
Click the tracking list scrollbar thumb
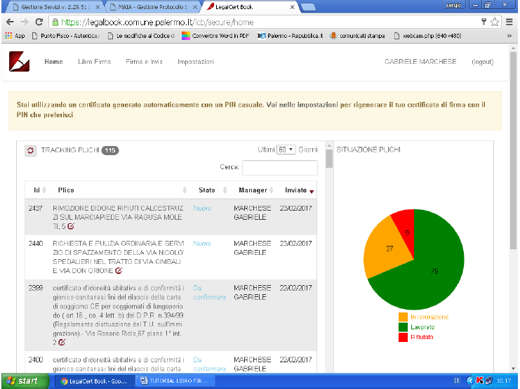coord(329,159)
